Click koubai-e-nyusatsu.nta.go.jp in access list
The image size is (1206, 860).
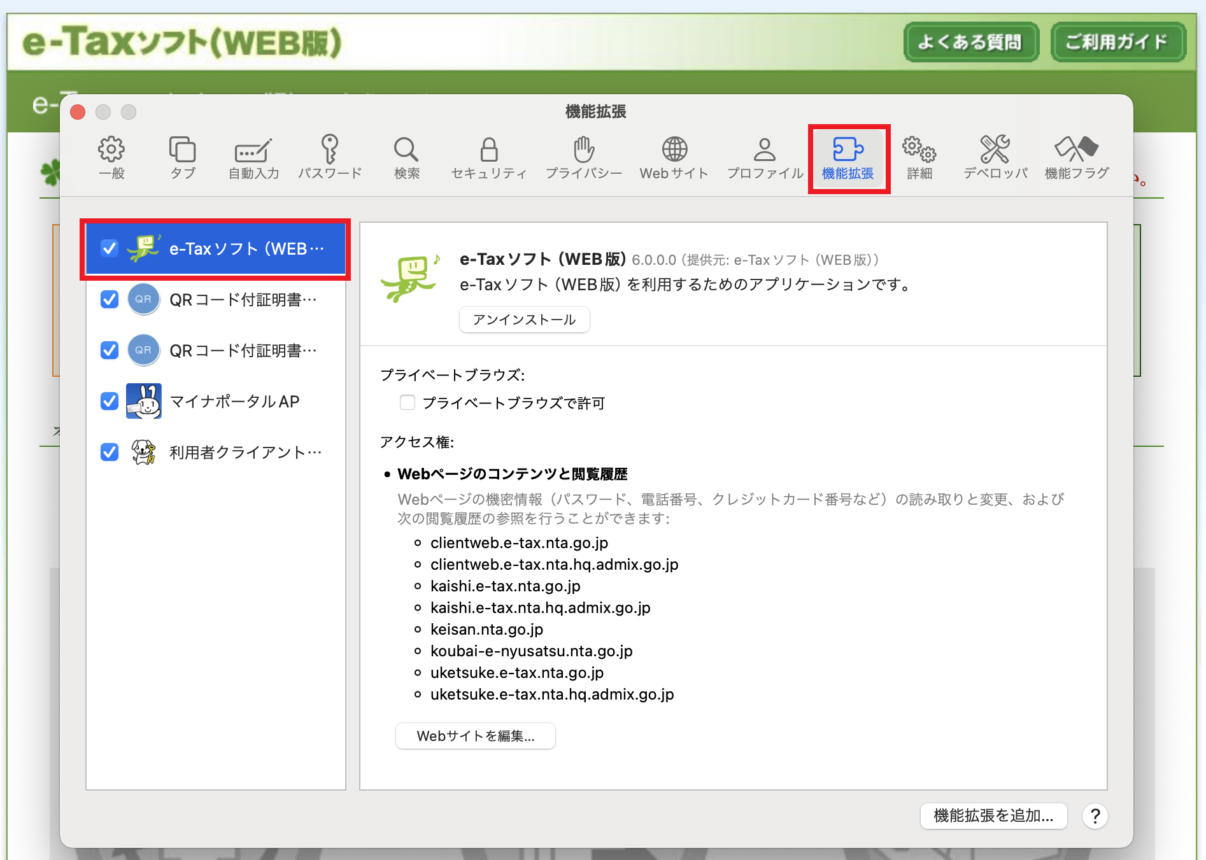532,651
